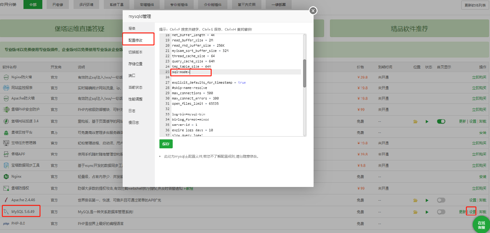
Task: Click 设置 link in MySQL 5.6.49 row
Action: [x=472, y=212]
